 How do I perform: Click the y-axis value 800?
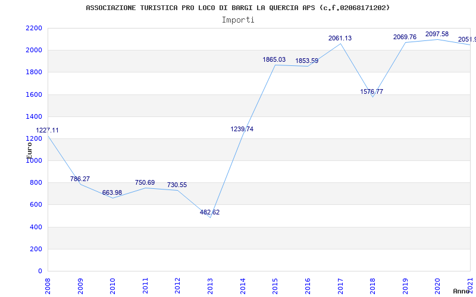[36, 183]
